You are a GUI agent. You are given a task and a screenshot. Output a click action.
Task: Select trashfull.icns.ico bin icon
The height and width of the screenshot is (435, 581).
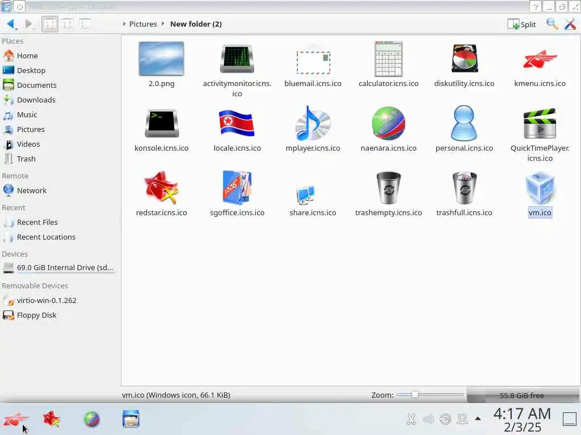point(465,188)
